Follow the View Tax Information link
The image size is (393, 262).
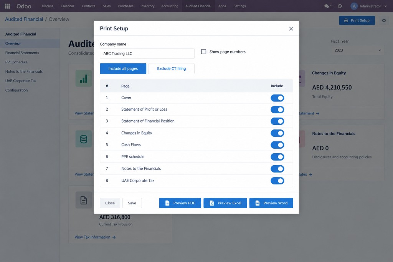click(x=95, y=237)
